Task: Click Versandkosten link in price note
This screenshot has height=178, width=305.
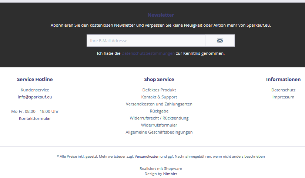Action: (x=147, y=157)
